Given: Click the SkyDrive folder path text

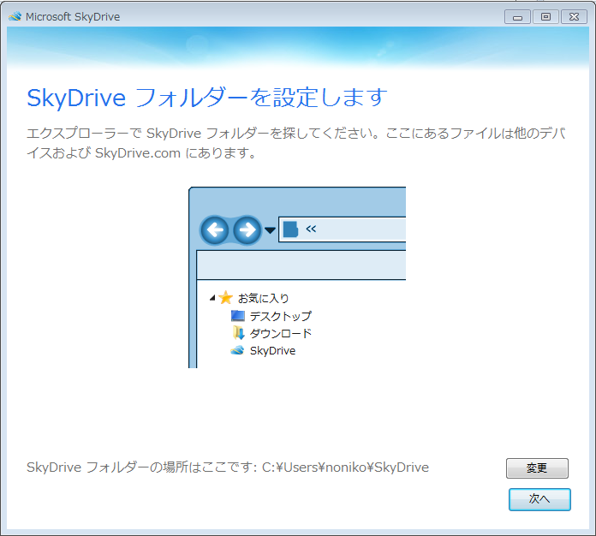Looking at the screenshot, I should click(x=345, y=468).
